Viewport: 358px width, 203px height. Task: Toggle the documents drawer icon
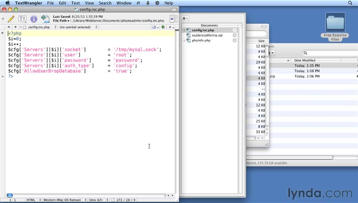tap(174, 19)
